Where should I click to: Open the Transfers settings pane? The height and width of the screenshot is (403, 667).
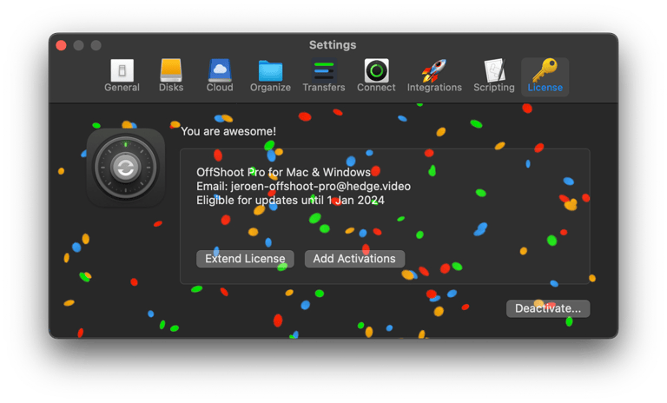tap(324, 76)
